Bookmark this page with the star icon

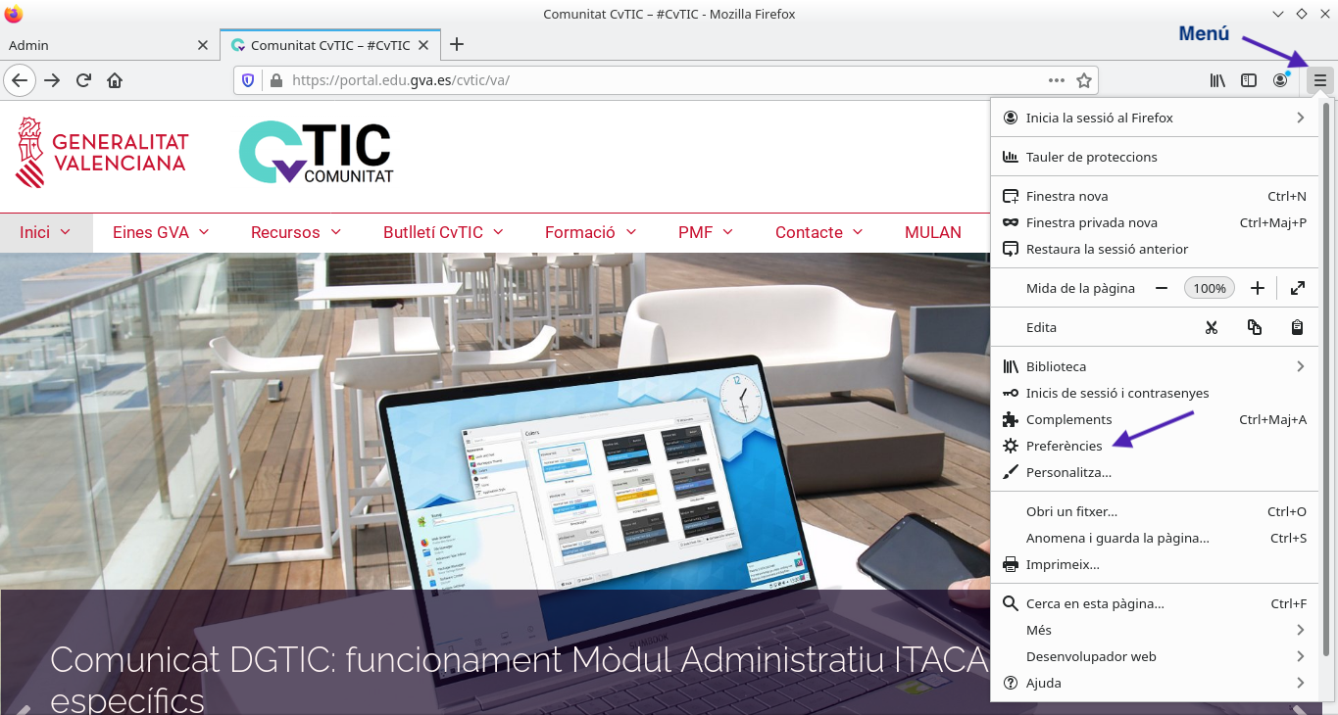(x=1084, y=80)
